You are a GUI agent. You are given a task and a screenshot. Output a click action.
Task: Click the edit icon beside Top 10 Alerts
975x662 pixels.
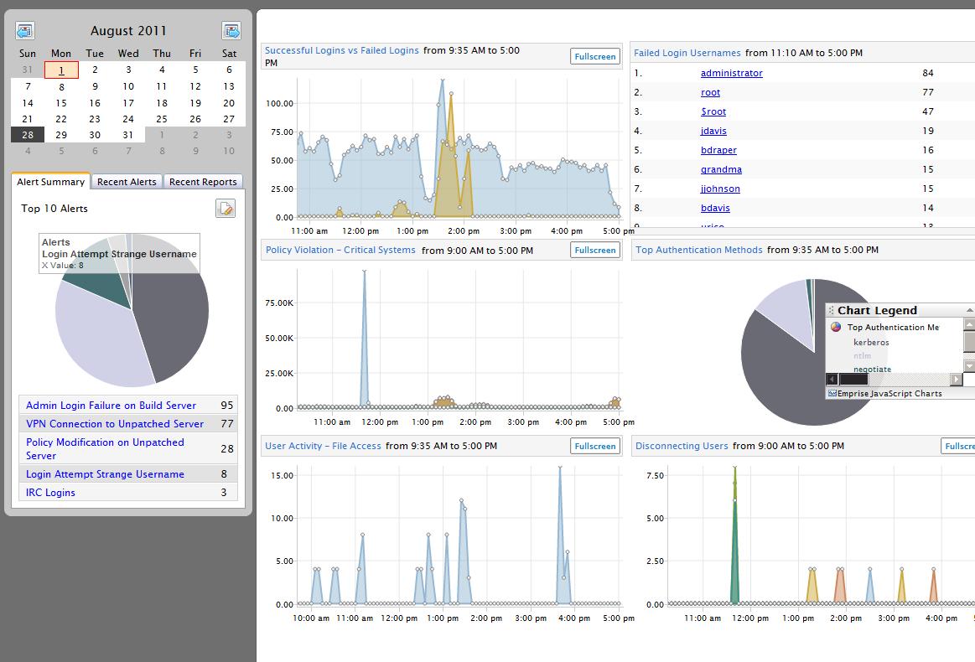coord(226,208)
